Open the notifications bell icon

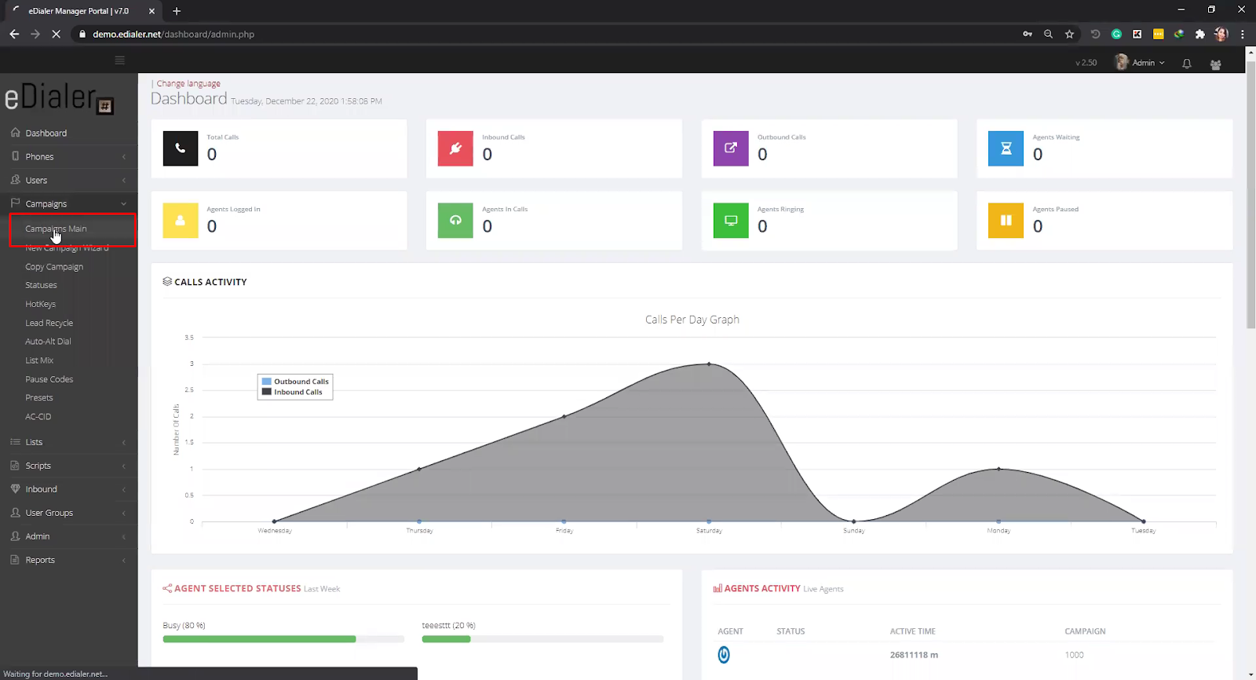tap(1187, 64)
